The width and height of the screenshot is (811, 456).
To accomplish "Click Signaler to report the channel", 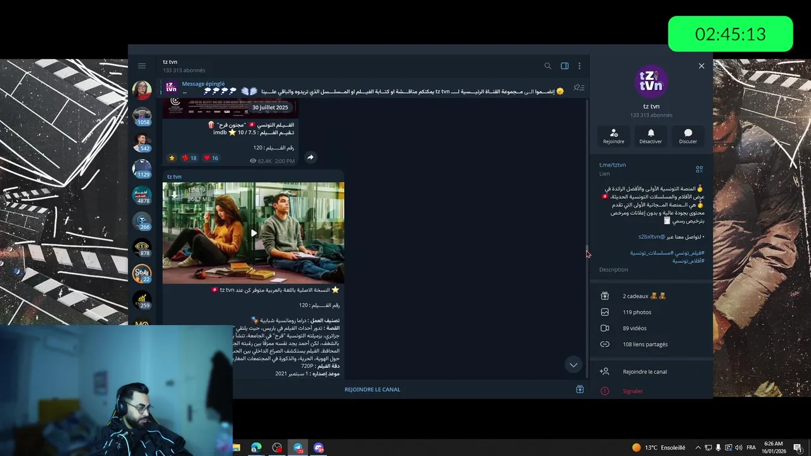I will [651, 391].
